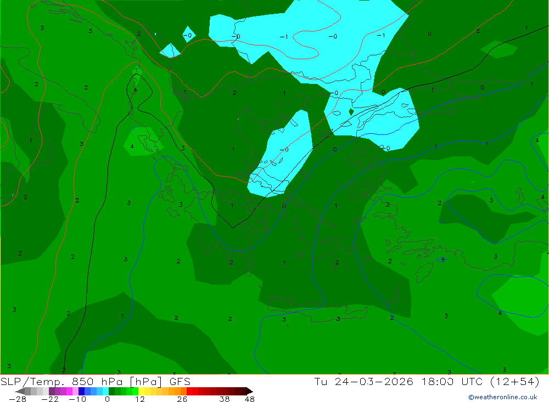The height and width of the screenshot is (402, 549).
Task: Click the "38" legend label
Action: coord(225,399)
